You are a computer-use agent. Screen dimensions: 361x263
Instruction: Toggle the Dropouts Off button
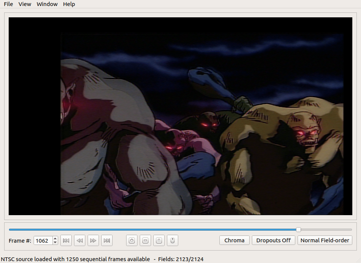pos(273,240)
